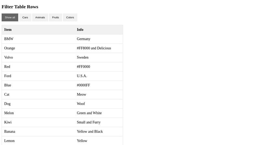Filter the table by Colors
The width and height of the screenshot is (259, 145).
click(70, 17)
